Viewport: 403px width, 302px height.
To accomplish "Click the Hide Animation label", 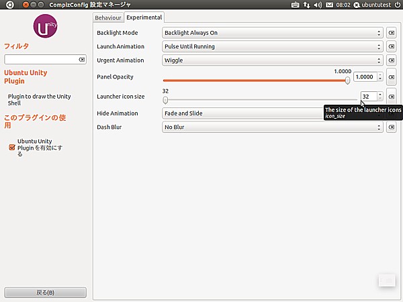I will pos(117,113).
